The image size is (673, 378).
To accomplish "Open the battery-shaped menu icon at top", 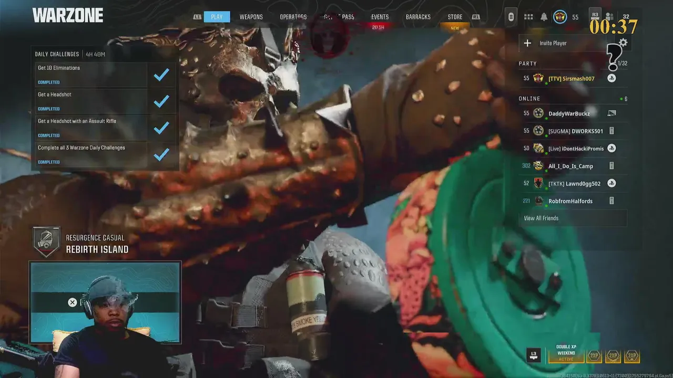I will coord(511,17).
